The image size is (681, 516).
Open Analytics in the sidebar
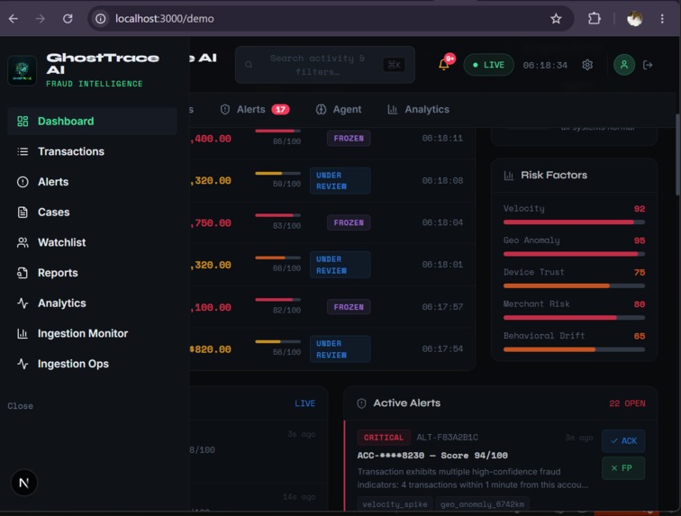point(92,303)
